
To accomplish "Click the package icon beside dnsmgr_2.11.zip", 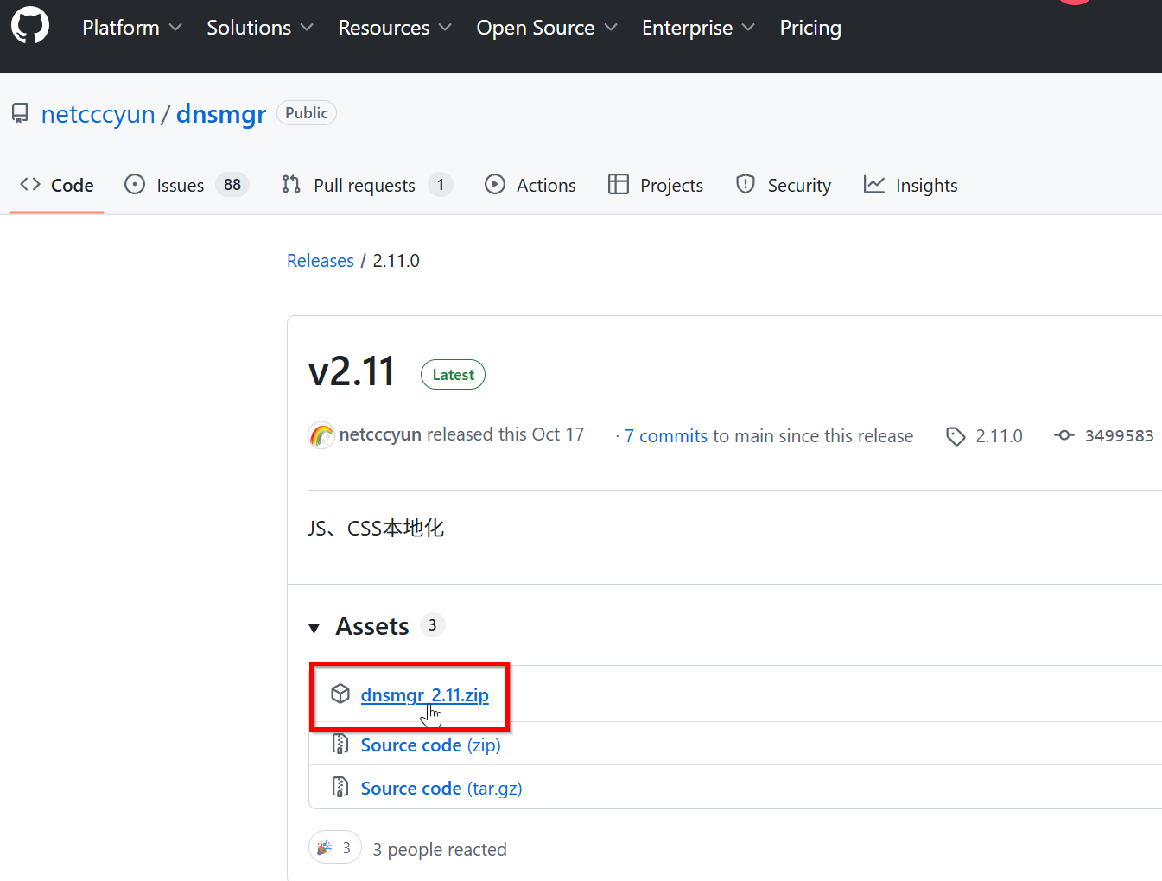I will coord(340,694).
